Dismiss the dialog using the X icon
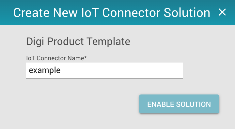This screenshot has width=235, height=129. point(222,12)
